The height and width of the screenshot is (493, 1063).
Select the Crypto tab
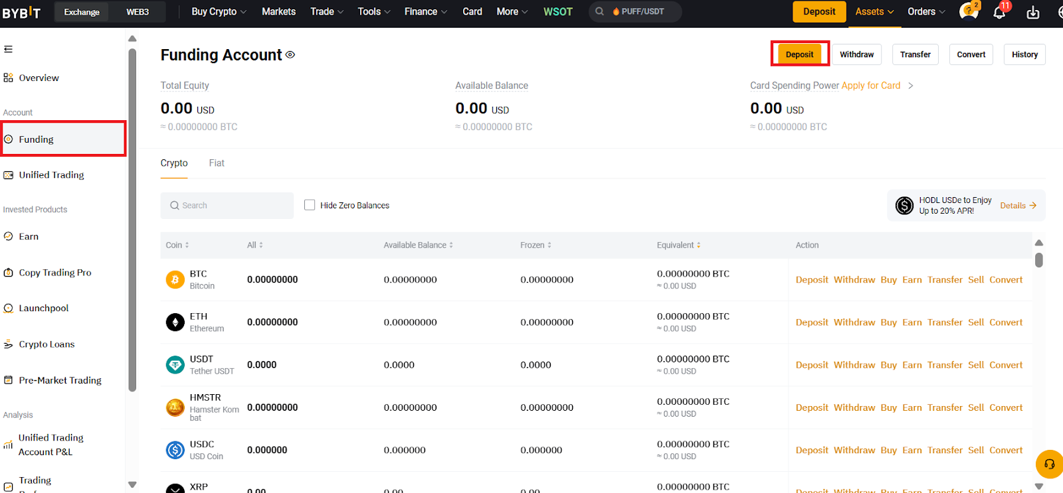pos(174,163)
